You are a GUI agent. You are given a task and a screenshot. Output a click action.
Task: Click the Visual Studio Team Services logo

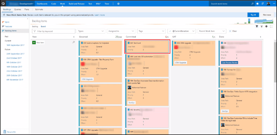[x=3, y=4]
